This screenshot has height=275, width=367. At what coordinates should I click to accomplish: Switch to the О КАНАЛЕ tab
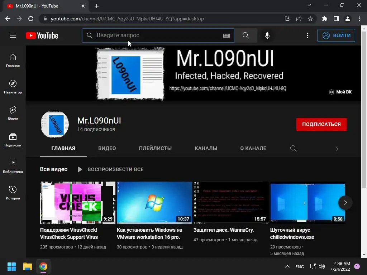[253, 149]
